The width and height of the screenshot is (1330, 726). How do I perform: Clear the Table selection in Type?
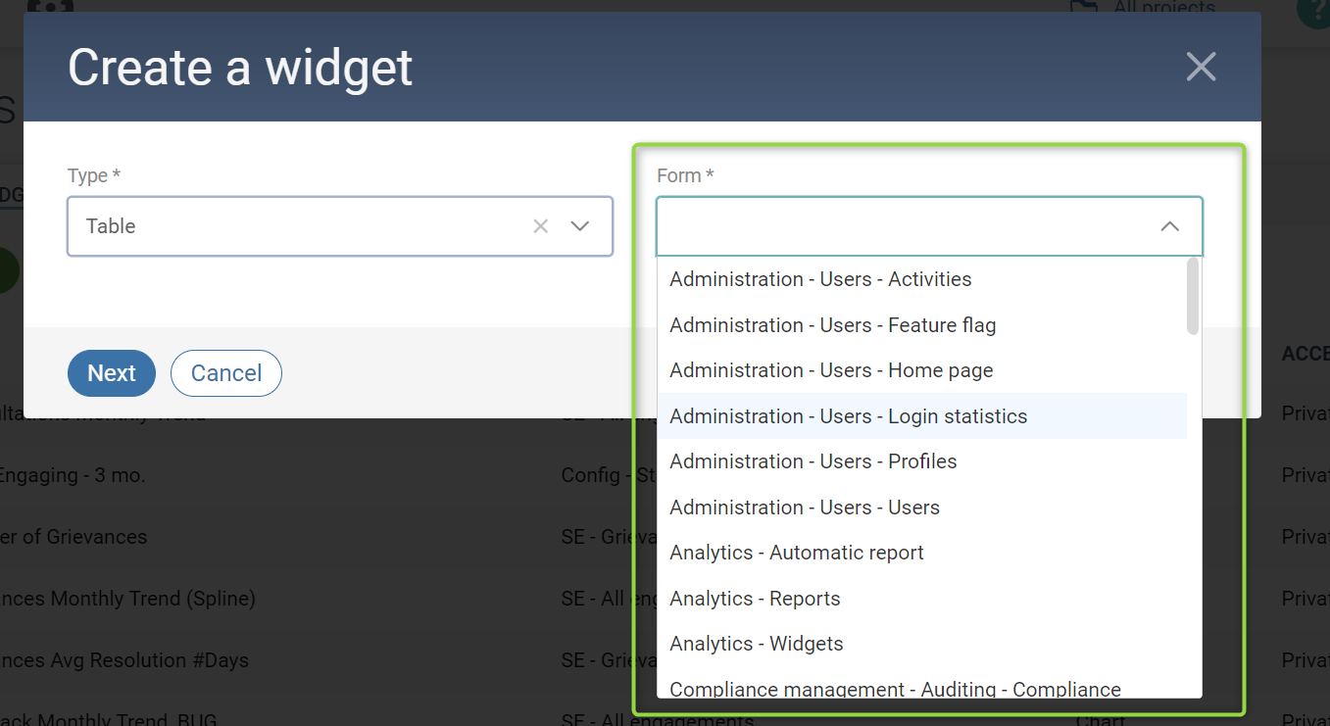tap(540, 226)
